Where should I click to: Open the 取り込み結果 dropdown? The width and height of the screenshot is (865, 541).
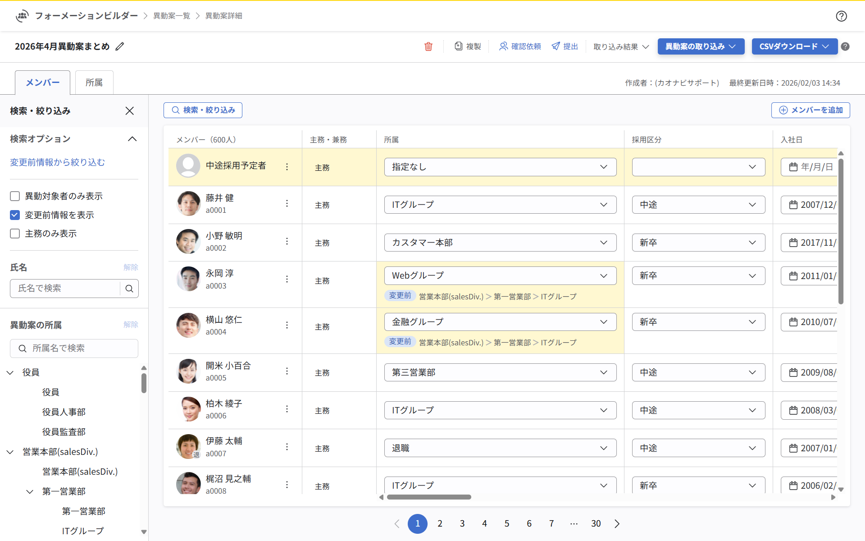(x=620, y=46)
